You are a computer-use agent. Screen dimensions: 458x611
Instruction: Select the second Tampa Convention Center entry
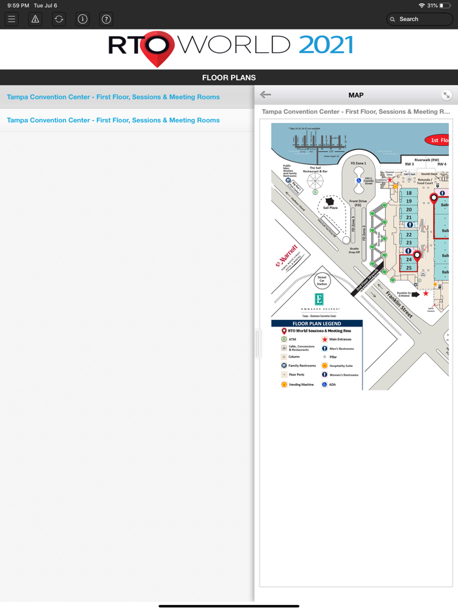click(x=127, y=120)
